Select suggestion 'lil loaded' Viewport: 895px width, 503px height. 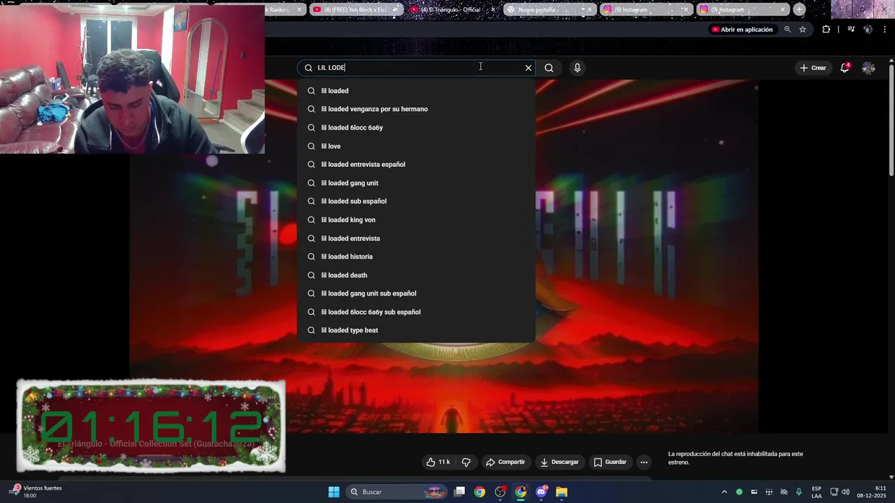pos(417,91)
